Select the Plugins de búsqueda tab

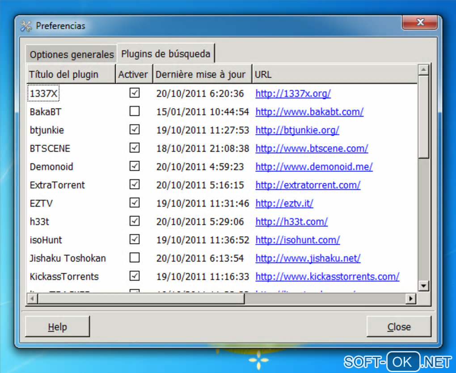pos(166,54)
